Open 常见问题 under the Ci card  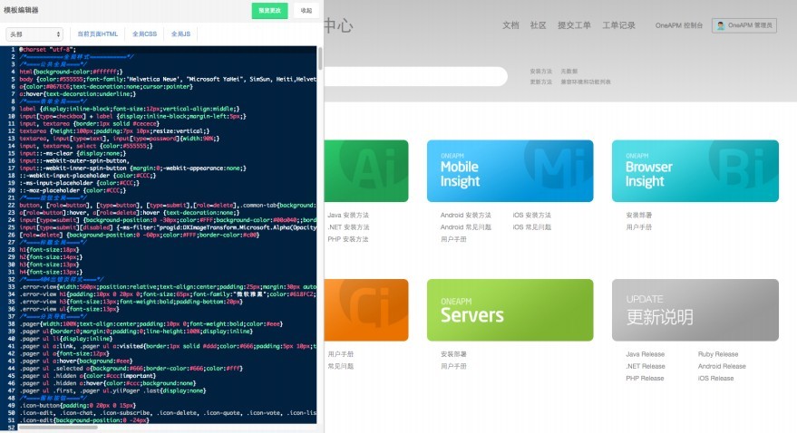click(341, 366)
